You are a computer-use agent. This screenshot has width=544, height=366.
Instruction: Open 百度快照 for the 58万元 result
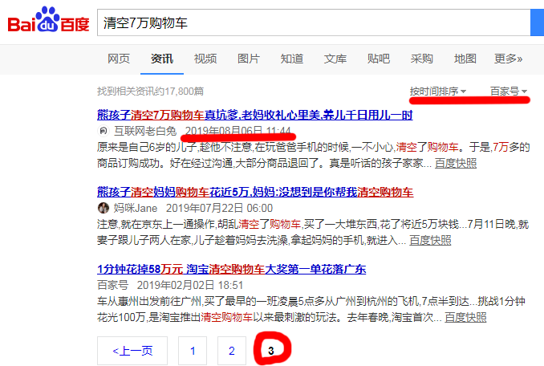(x=465, y=317)
